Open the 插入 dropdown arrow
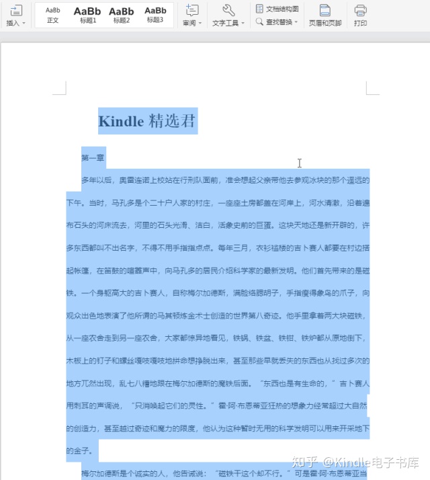430x480 pixels. click(24, 24)
